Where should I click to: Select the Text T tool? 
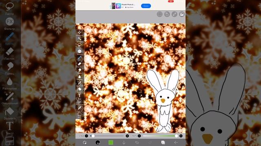80,95
